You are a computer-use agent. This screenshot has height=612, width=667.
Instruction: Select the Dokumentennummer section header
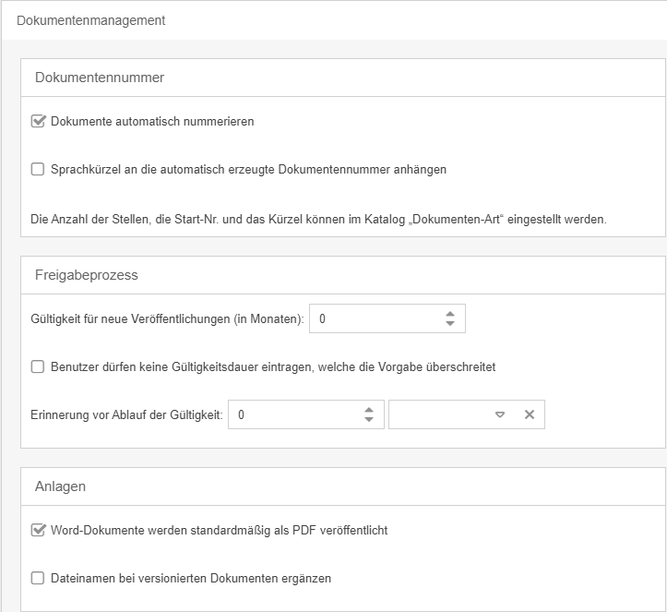coord(100,78)
